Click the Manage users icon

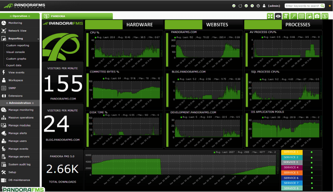click(x=4, y=141)
